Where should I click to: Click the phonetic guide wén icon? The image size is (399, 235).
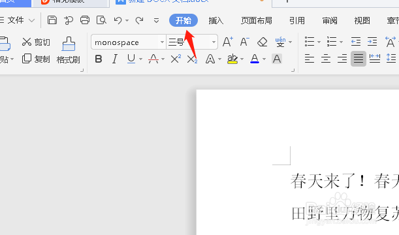(x=280, y=42)
